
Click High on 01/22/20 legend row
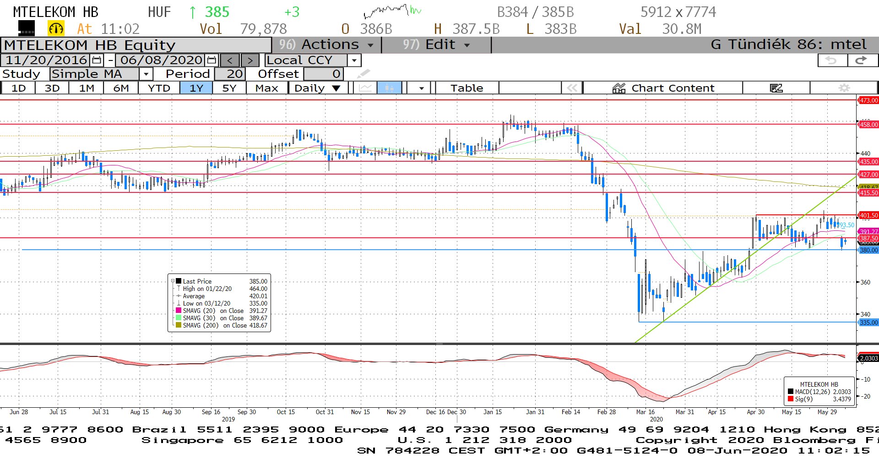click(x=222, y=289)
